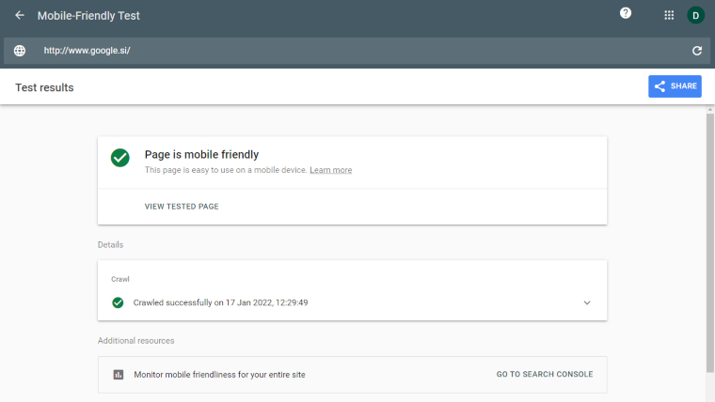Click the reload test icon

(x=697, y=51)
